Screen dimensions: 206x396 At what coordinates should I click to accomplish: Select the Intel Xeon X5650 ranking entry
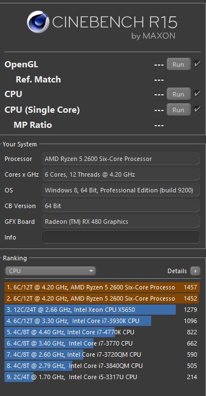pyautogui.click(x=102, y=310)
